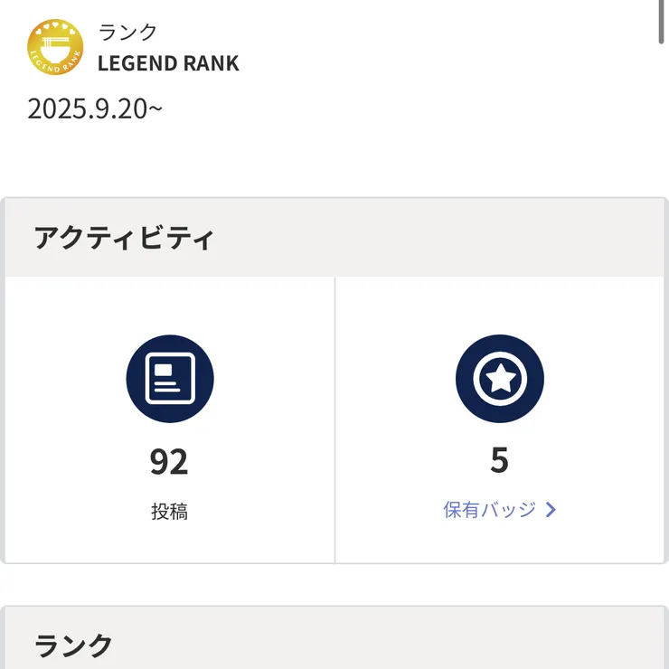The width and height of the screenshot is (669, 669).
Task: Click the 2025.9.20~ rank start date
Action: tap(95, 108)
